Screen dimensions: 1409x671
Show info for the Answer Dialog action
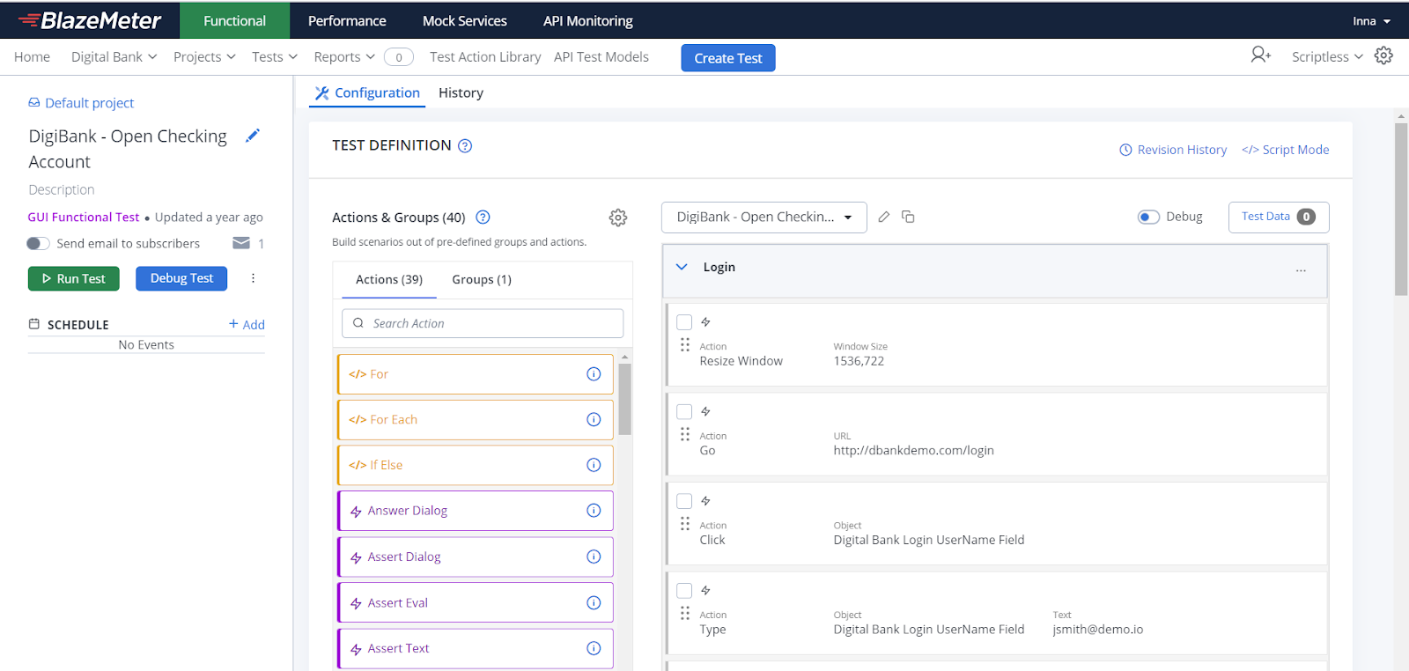594,511
